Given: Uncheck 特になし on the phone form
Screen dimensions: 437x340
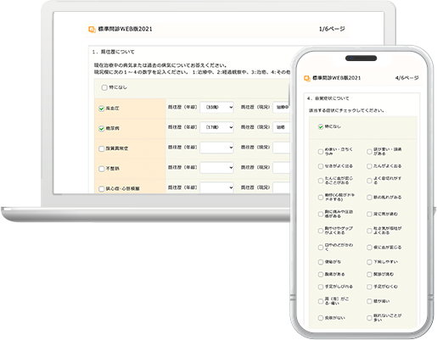Looking at the screenshot, I should point(321,126).
